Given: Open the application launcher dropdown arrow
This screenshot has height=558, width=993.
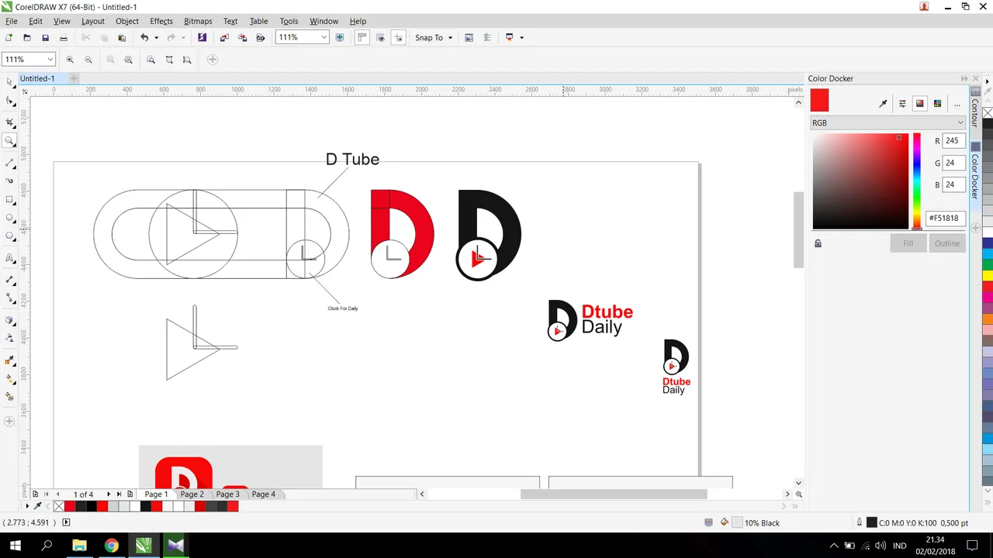Looking at the screenshot, I should pos(522,37).
